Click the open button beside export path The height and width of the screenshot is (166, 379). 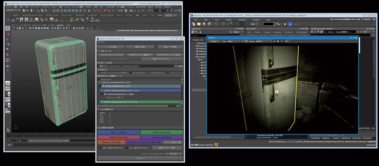[x=180, y=66]
